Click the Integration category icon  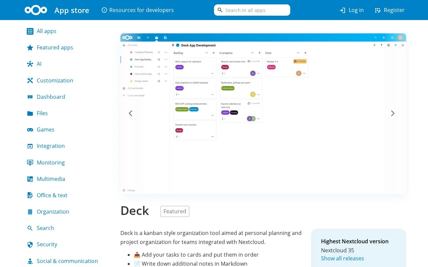point(30,146)
